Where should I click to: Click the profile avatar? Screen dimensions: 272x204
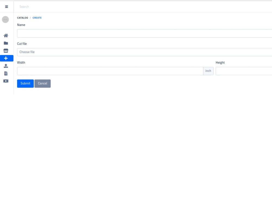pos(5,19)
